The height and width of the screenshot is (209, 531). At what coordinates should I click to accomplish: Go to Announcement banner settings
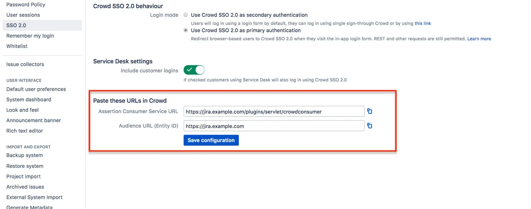click(x=34, y=120)
